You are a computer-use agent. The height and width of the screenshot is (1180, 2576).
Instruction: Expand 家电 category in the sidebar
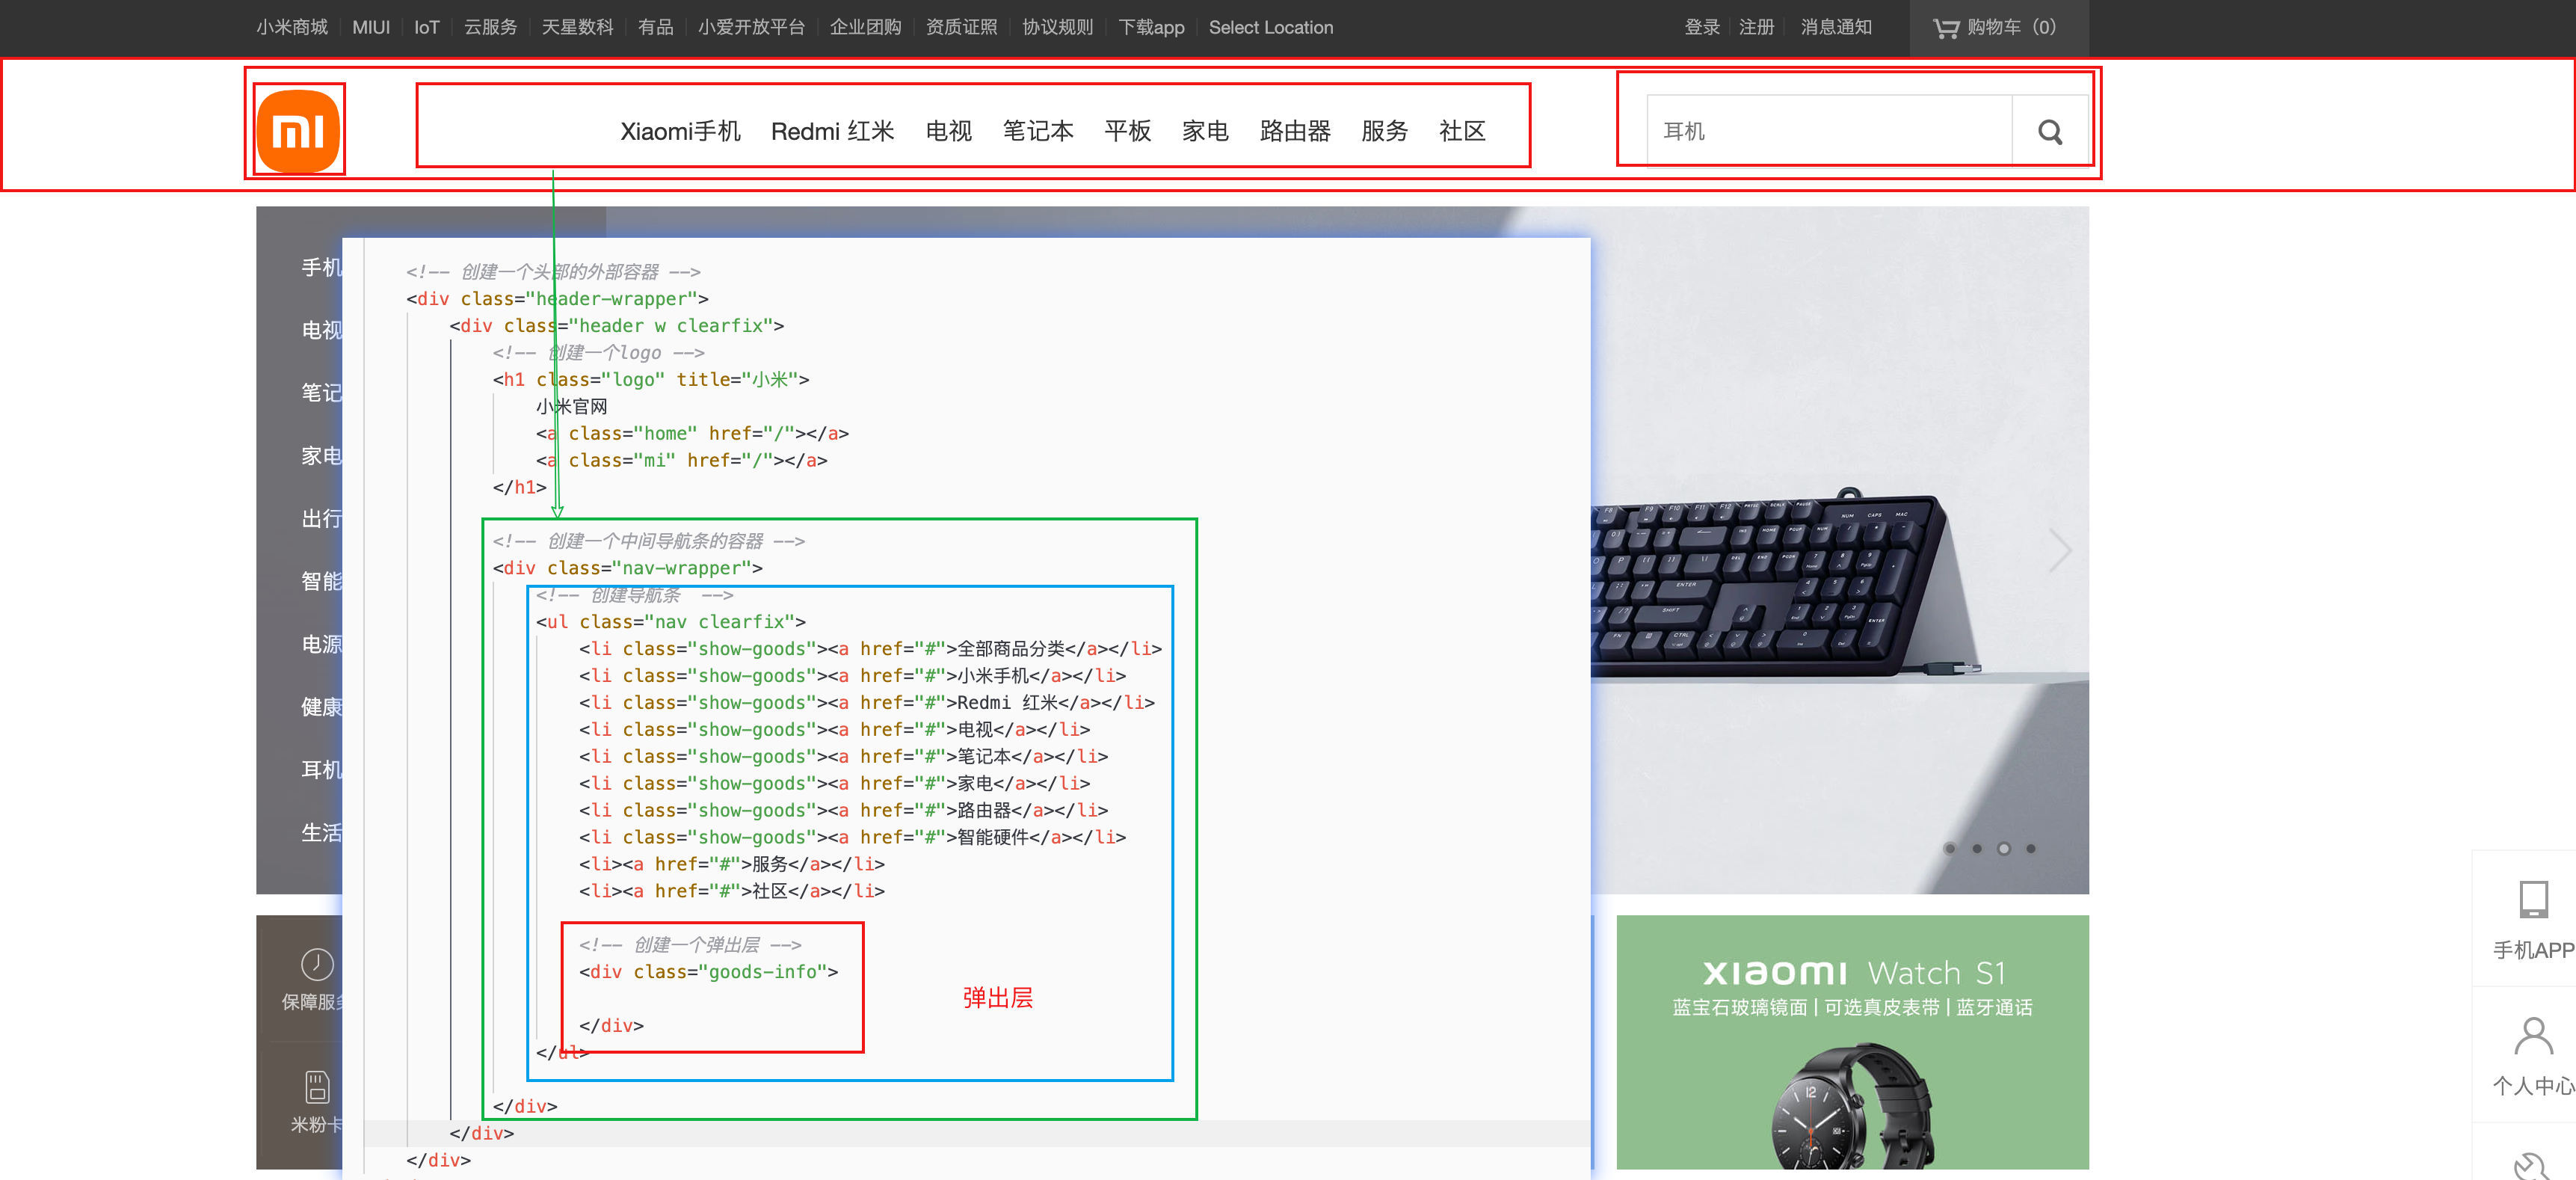coord(321,455)
